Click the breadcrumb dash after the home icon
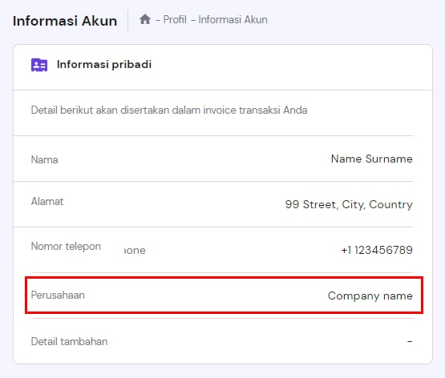The image size is (445, 378). coord(158,20)
